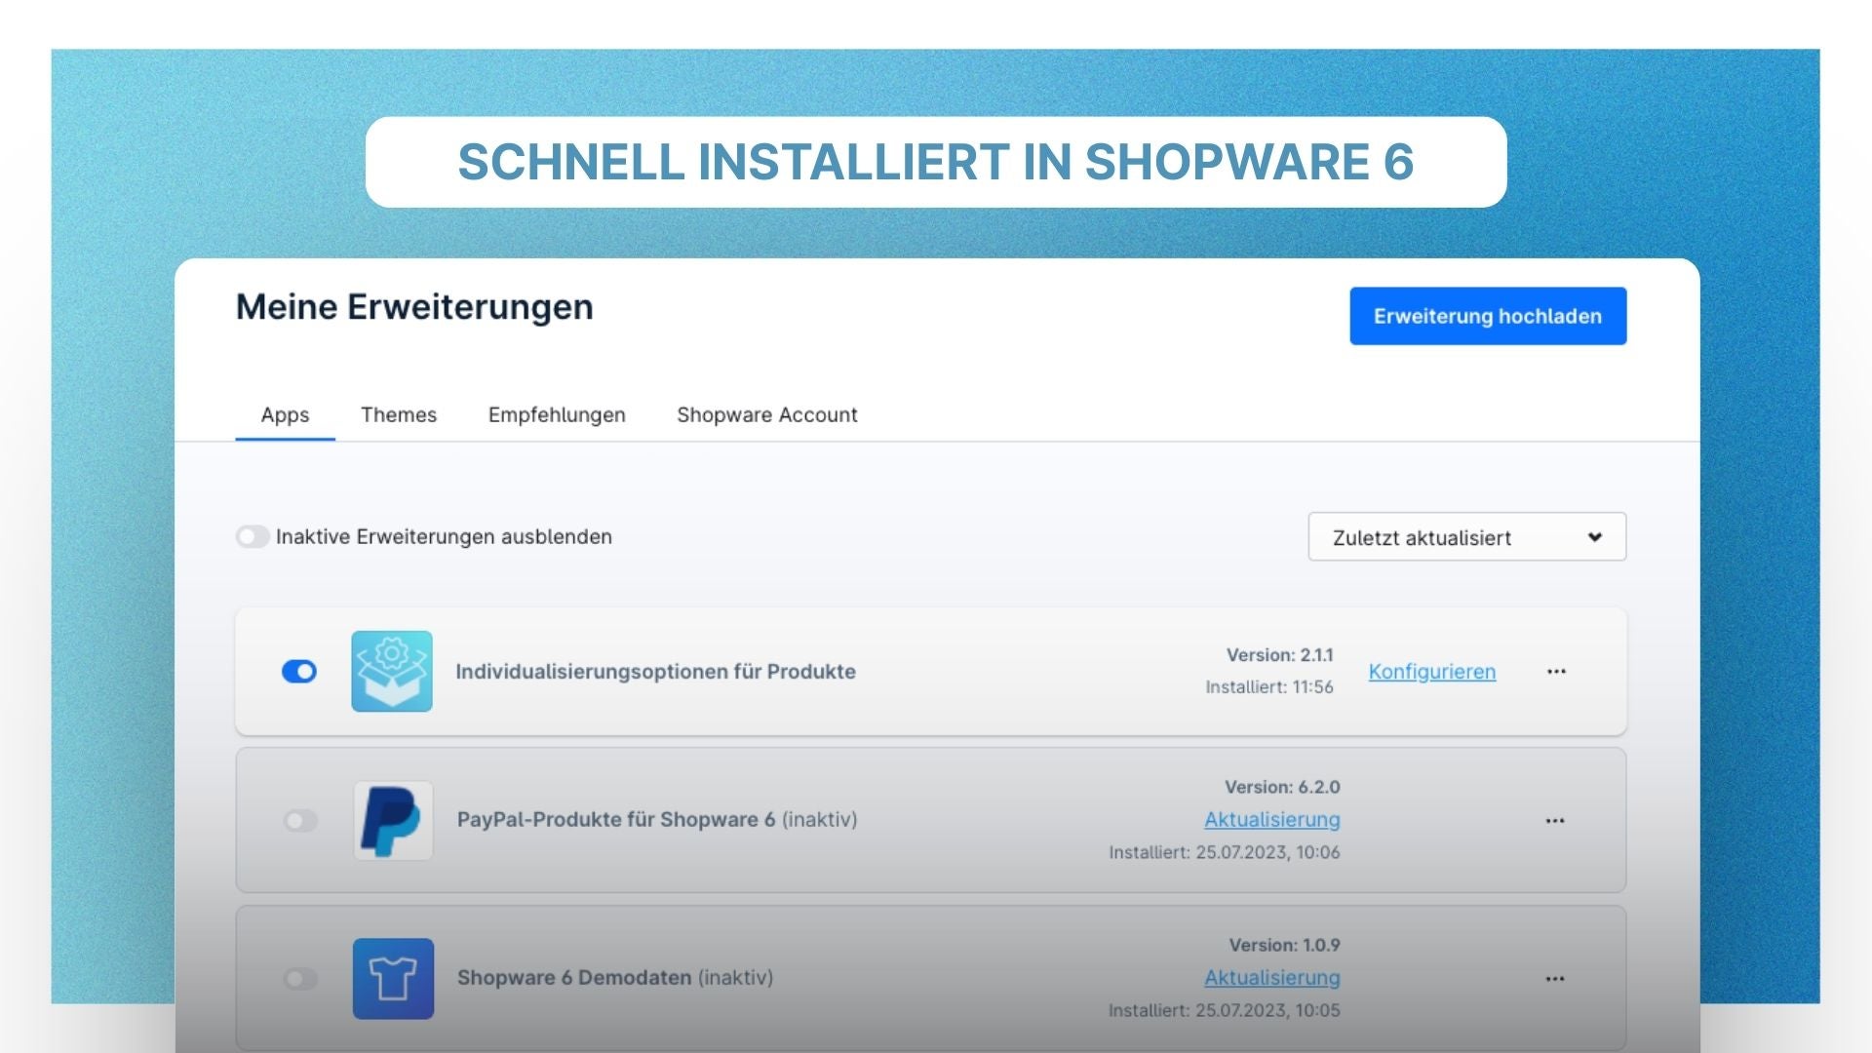Viewport: 1872px width, 1053px height.
Task: Activate the PayPal-Produkte für Shopware 6 extension
Action: pos(299,820)
